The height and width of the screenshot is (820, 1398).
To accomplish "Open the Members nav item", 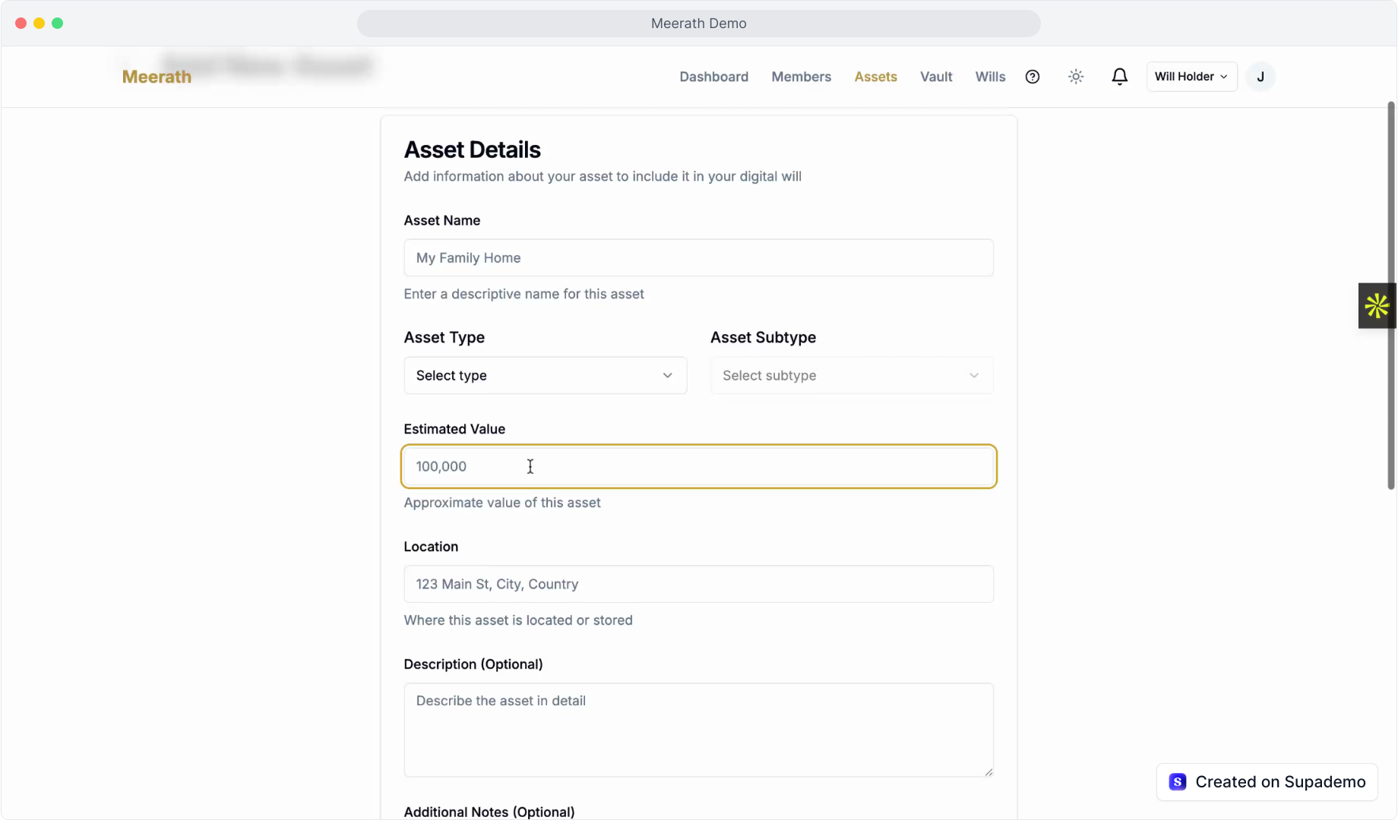I will [801, 77].
